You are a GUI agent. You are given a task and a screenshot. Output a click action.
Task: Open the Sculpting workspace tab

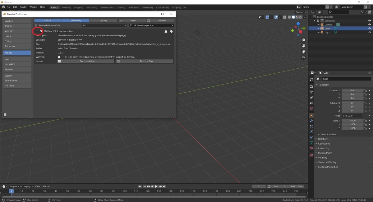click(79, 7)
